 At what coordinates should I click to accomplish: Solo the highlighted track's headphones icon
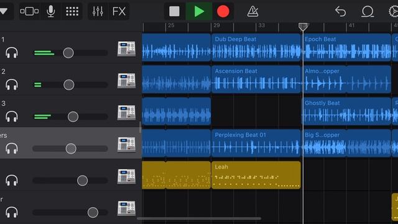click(x=12, y=149)
